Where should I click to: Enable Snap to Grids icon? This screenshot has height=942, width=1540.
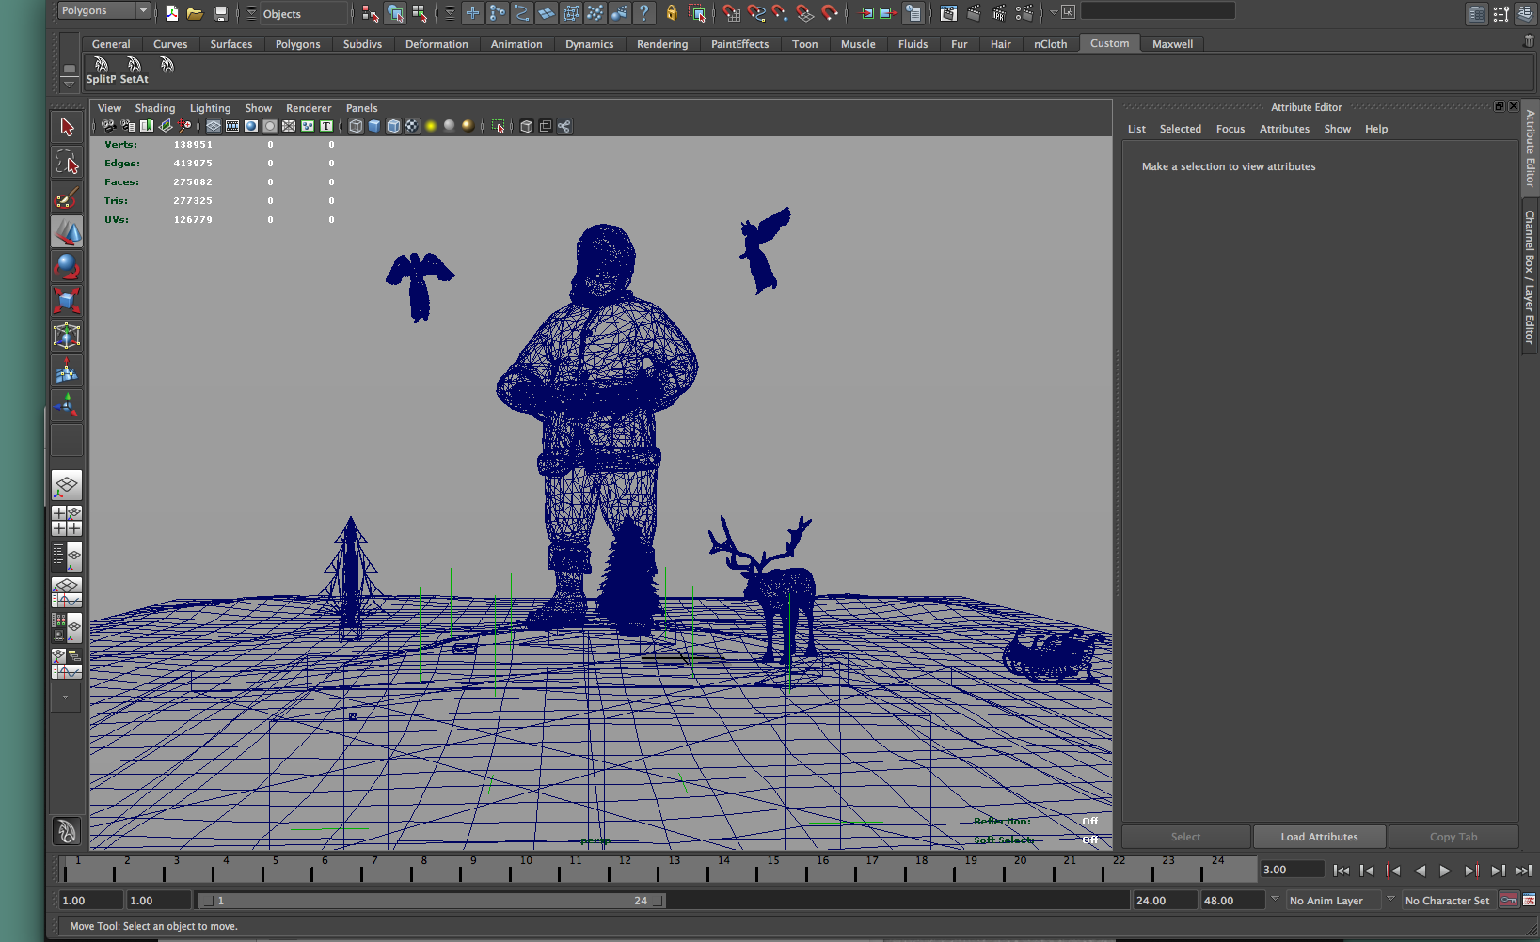pos(732,13)
